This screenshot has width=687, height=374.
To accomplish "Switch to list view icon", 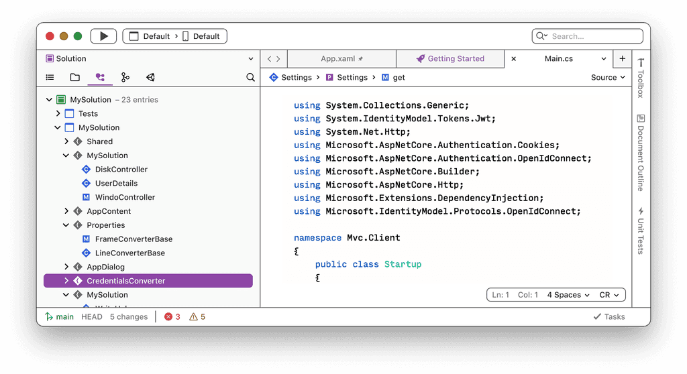I will (50, 78).
